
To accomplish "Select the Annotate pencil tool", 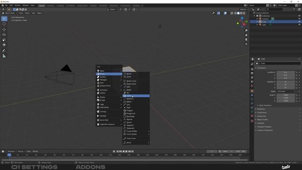I will tap(4, 51).
